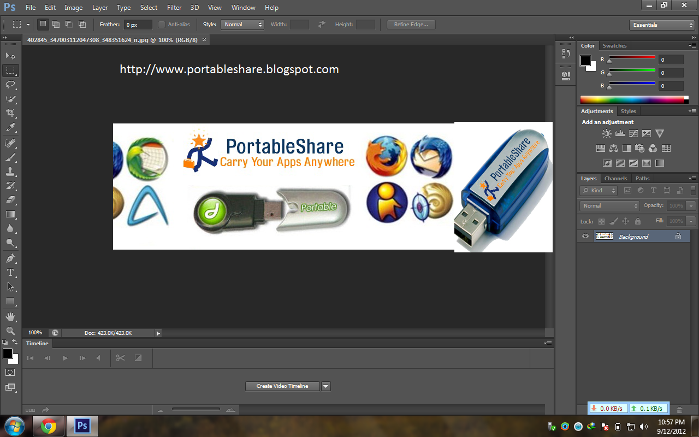The height and width of the screenshot is (437, 699).
Task: Open the Style dropdown set to Normal
Action: tap(242, 25)
